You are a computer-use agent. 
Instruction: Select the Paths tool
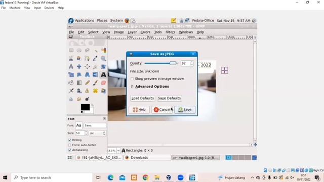pyautogui.click(x=87, y=59)
